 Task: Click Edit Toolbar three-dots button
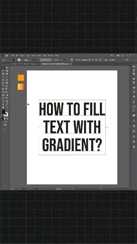pyautogui.click(x=5, y=129)
